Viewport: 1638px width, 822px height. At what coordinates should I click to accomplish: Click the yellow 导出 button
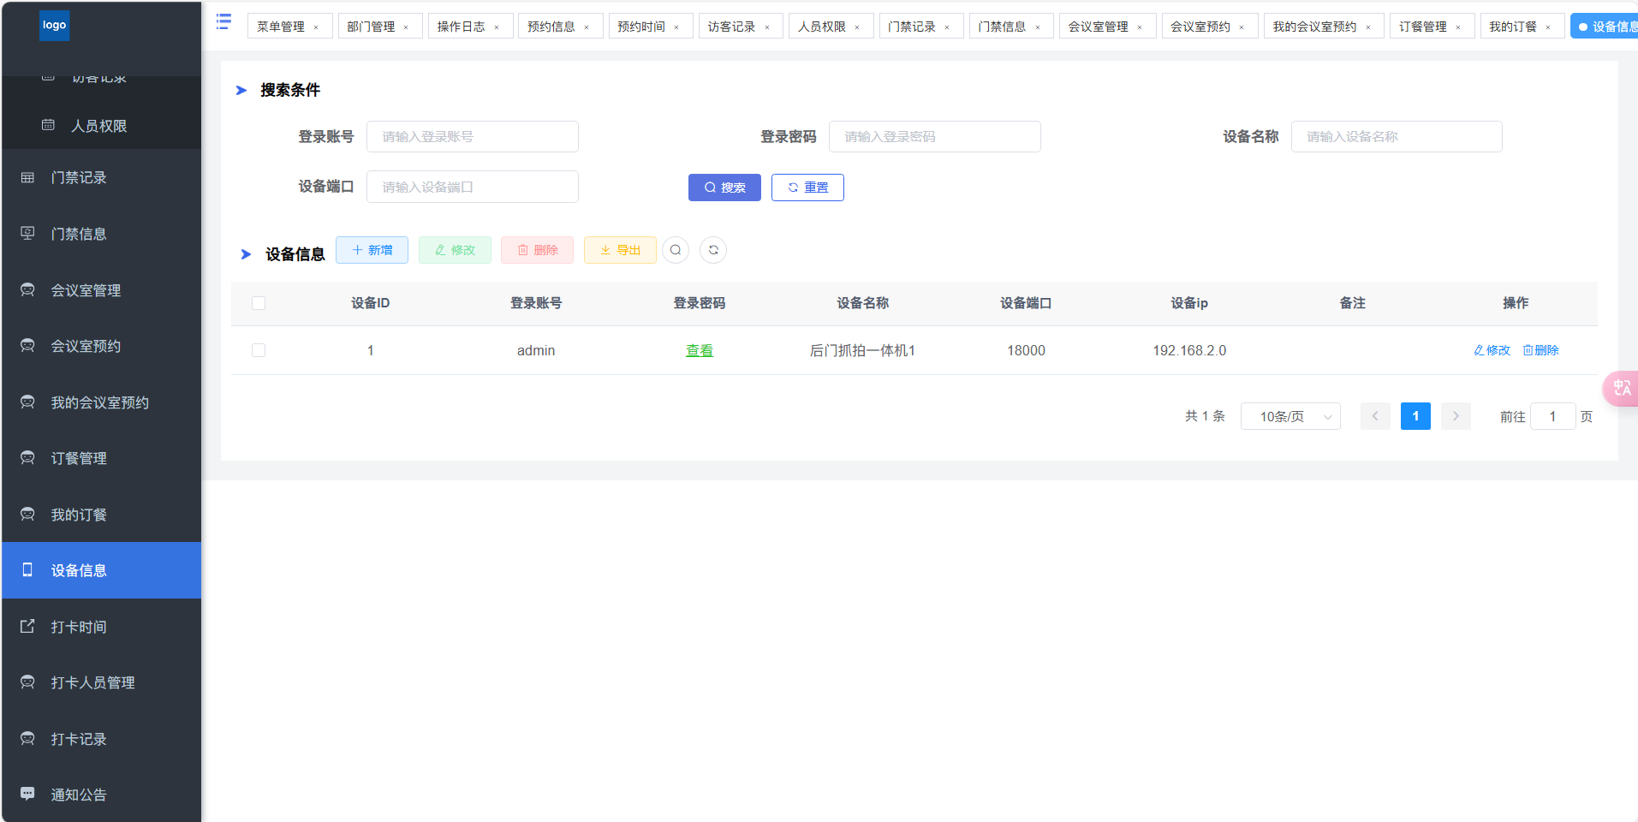pyautogui.click(x=620, y=250)
